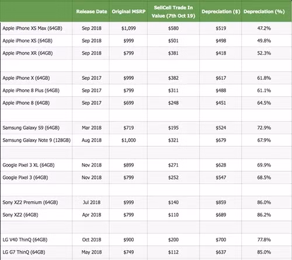The image size is (292, 260).
Task: Select the 61.8% depreciation value
Action: point(264,78)
